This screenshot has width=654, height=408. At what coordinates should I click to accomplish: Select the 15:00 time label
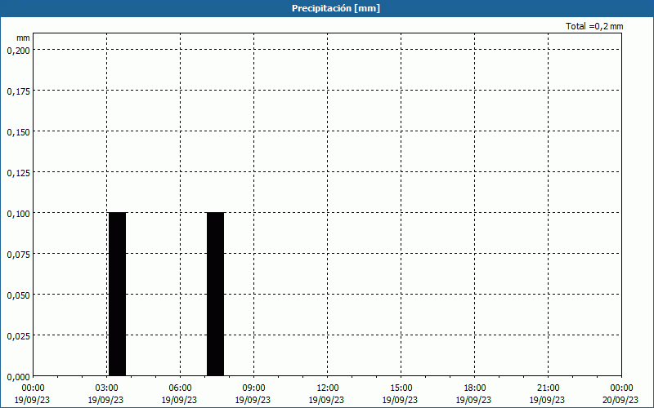[401, 388]
